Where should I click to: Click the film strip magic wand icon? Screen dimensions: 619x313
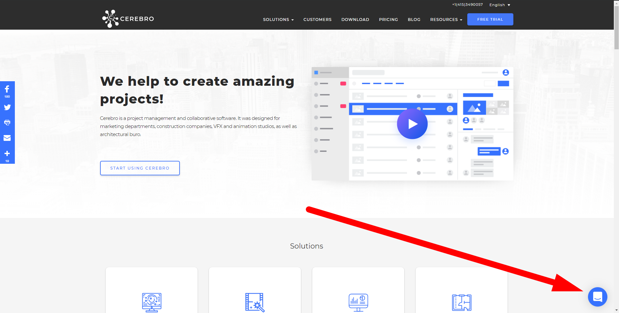click(x=255, y=302)
